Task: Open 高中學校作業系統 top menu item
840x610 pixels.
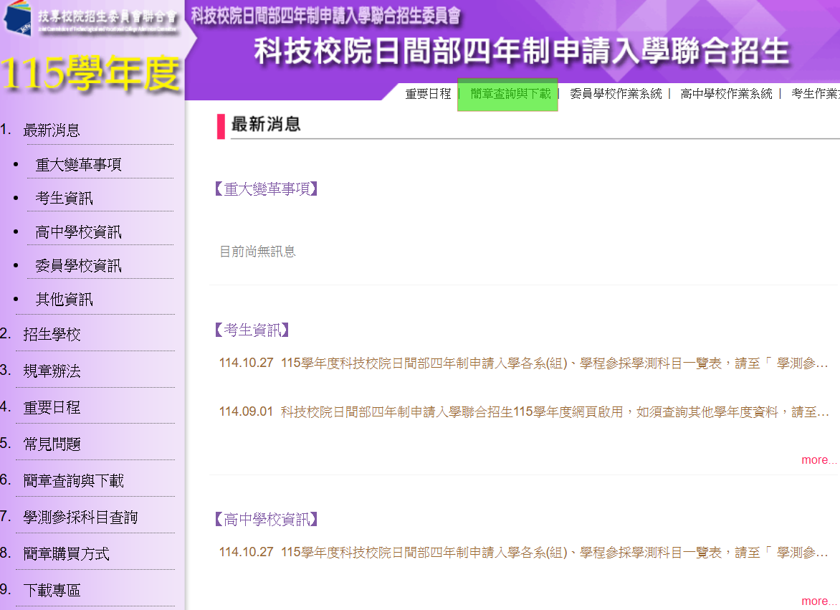Action: 726,94
